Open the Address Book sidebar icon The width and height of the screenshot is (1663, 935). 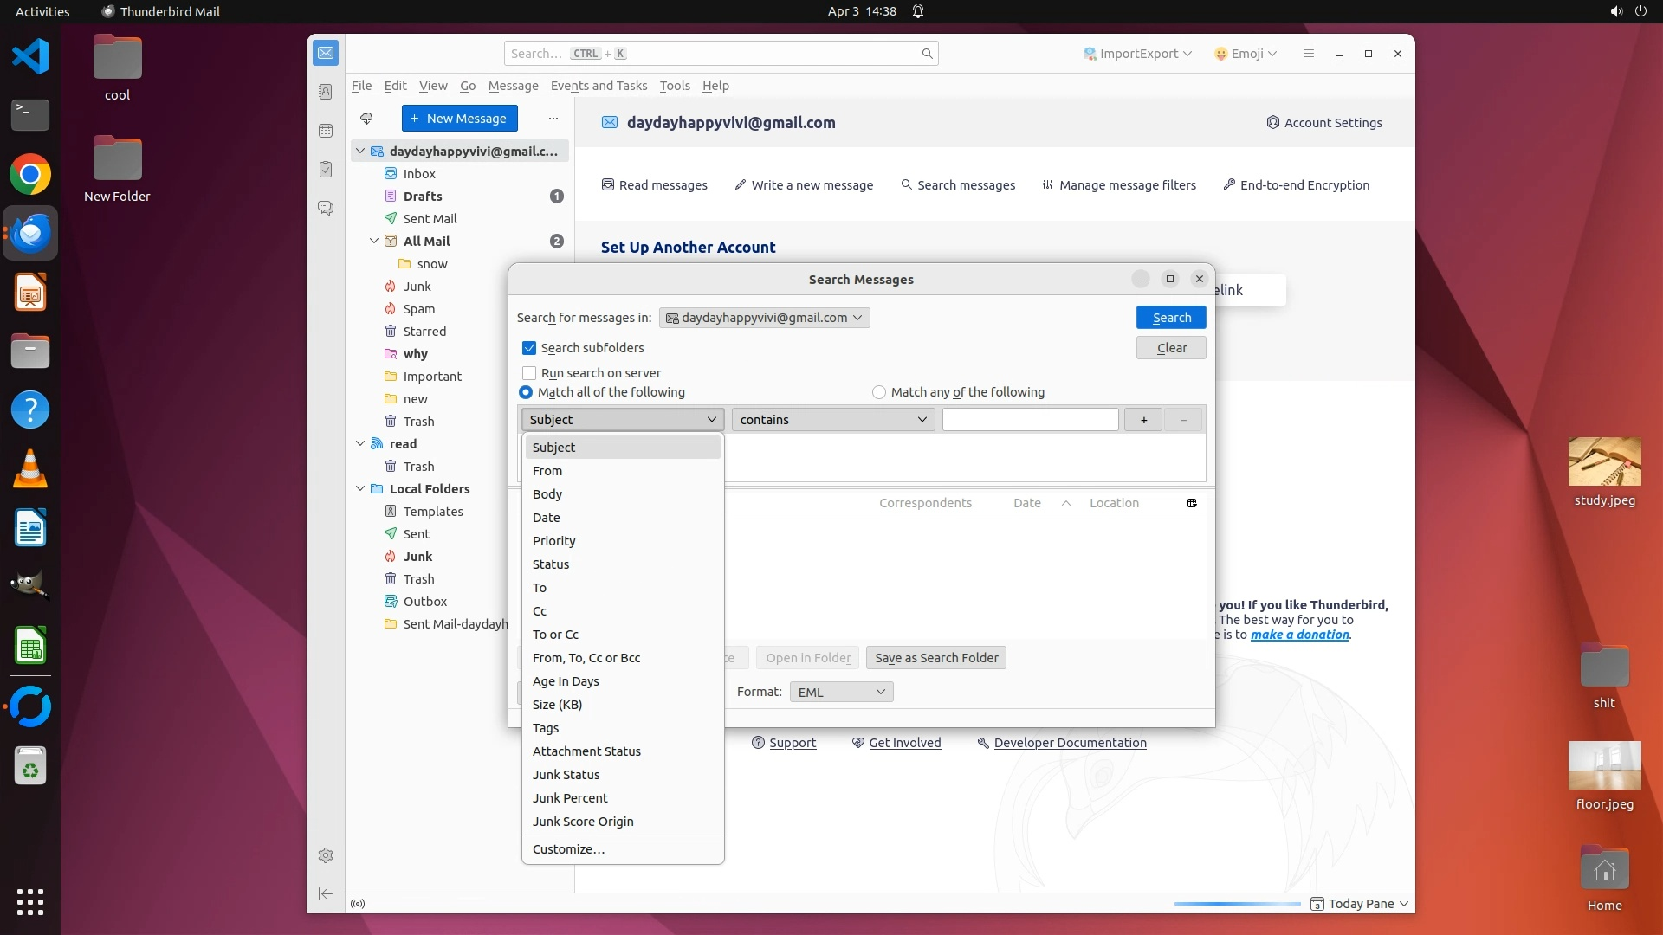[326, 92]
